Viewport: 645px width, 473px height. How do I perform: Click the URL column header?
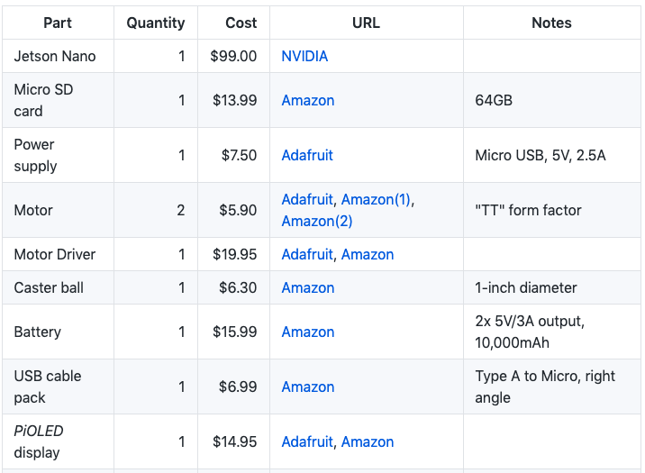coord(366,23)
